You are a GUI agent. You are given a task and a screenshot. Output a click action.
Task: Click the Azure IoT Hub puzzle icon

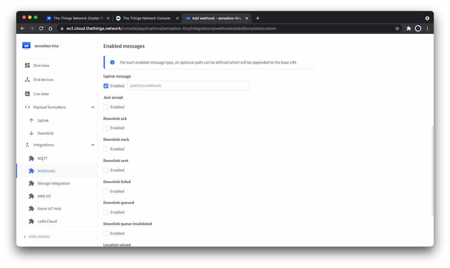[x=31, y=209]
